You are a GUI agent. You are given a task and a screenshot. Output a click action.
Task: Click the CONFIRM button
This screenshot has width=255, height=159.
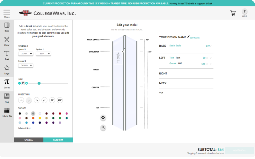tap(58, 140)
